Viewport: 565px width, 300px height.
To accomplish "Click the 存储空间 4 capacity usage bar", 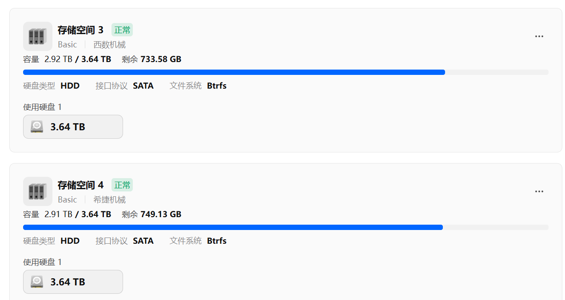I will [x=285, y=227].
